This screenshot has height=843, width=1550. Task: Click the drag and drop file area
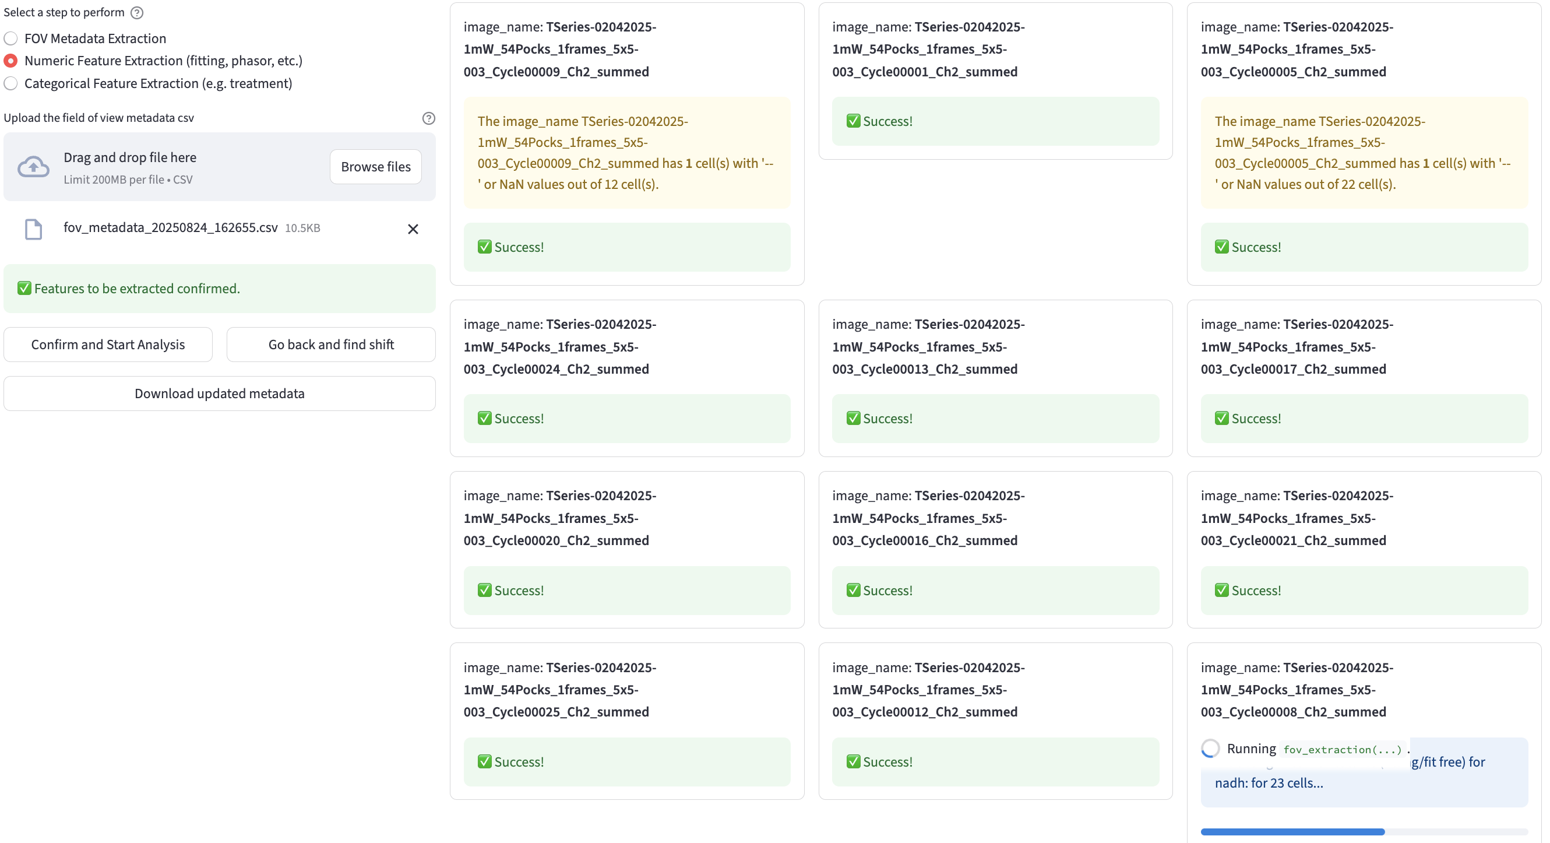181,167
